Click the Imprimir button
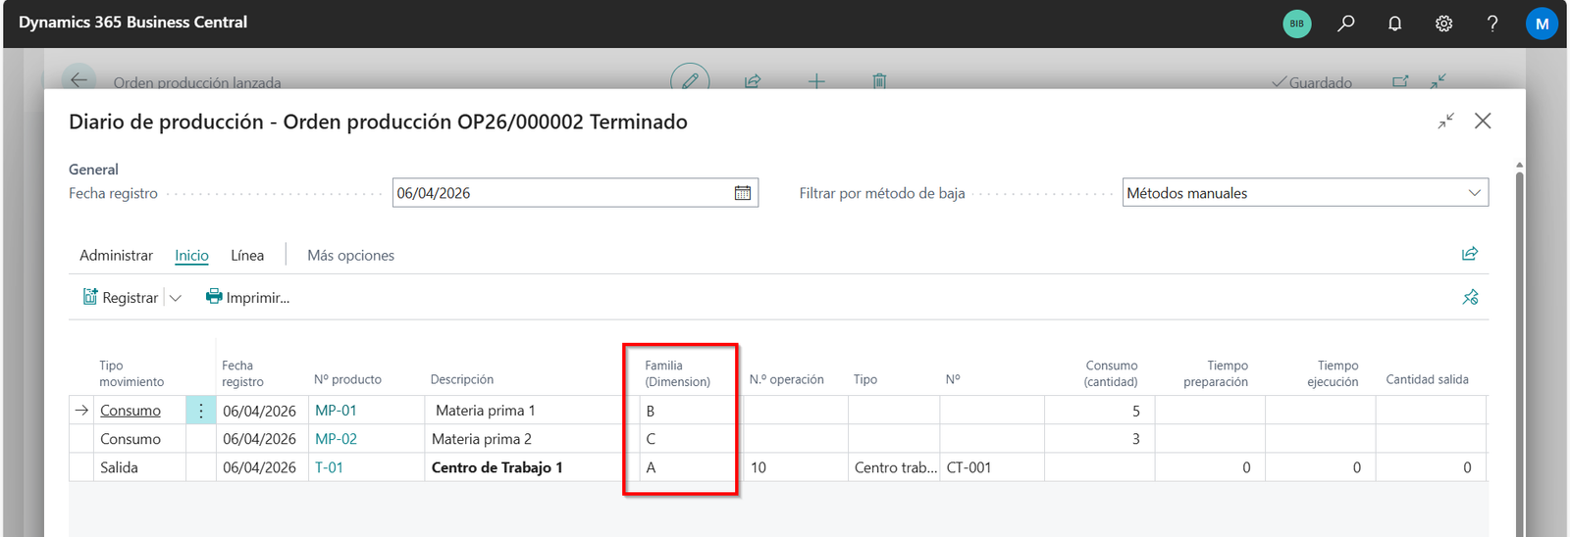This screenshot has height=537, width=1570. point(247,298)
